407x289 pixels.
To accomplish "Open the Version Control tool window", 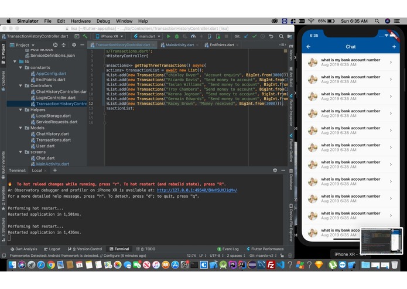I will [85, 249].
